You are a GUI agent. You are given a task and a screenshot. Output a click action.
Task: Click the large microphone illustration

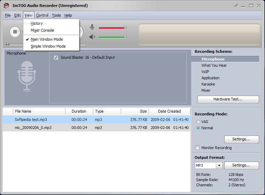coord(27,77)
